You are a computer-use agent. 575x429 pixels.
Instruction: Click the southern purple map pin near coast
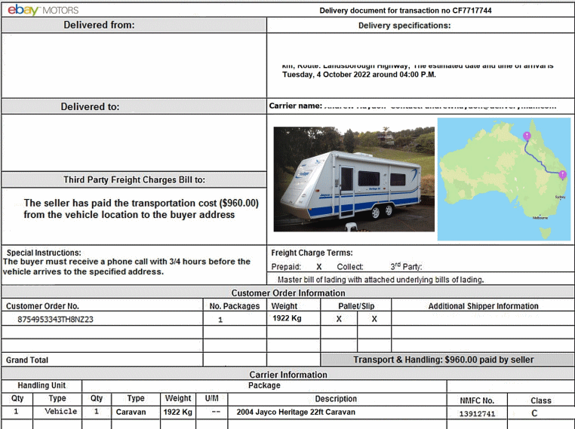coord(562,175)
